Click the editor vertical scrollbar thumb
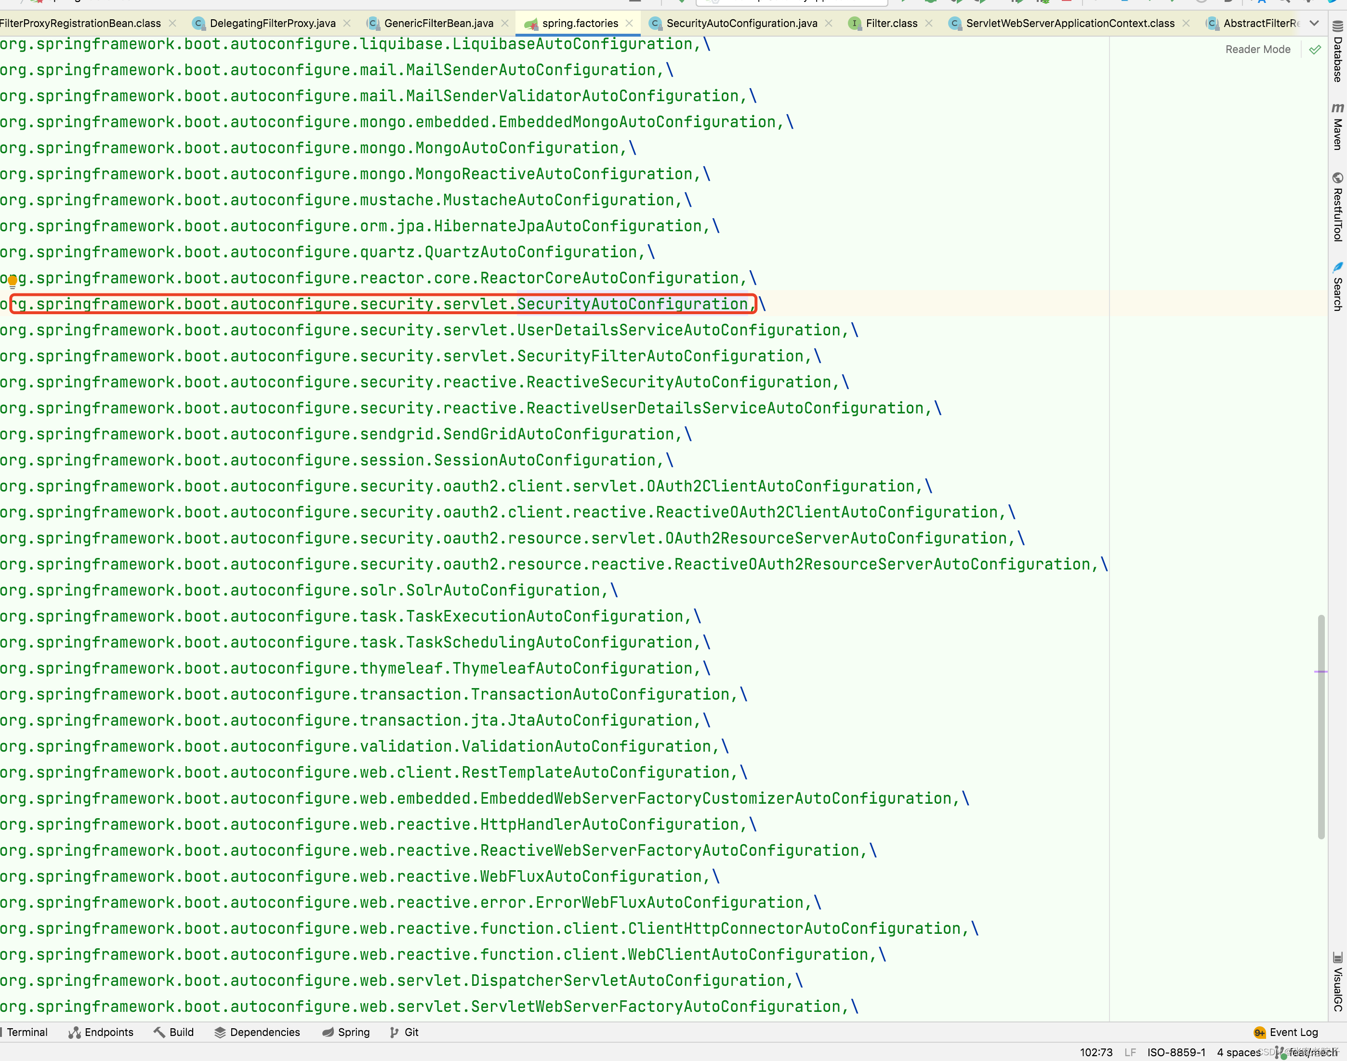Image resolution: width=1347 pixels, height=1061 pixels. coord(1321,727)
